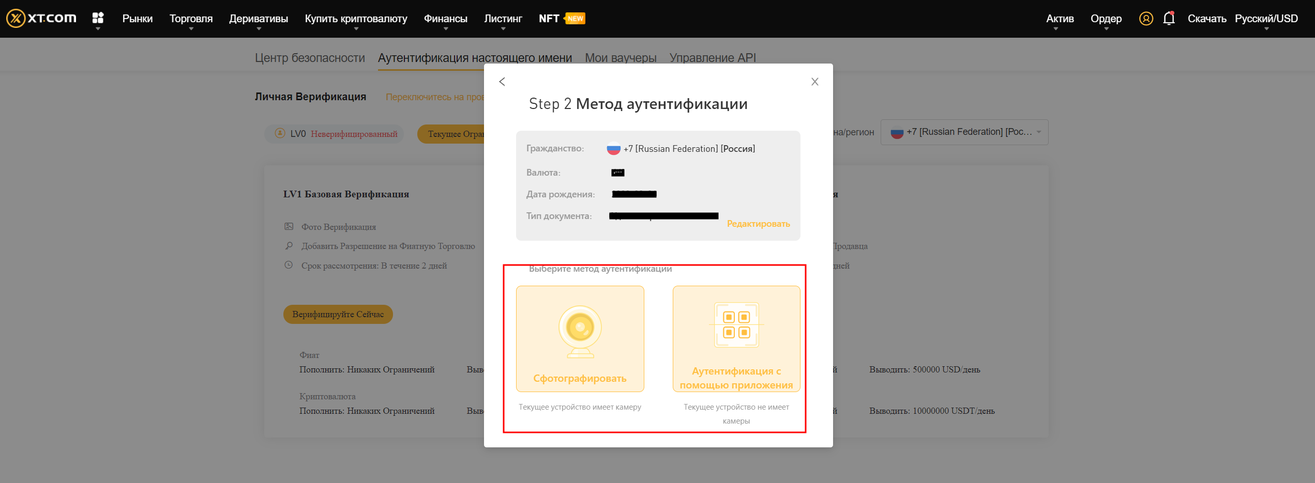The image size is (1315, 483).
Task: Open the user profile icon
Action: tap(1146, 19)
